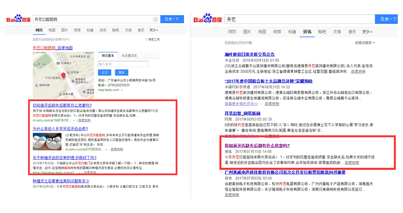Switch to 文库 tab in the right window
This screenshot has height=213, width=403.
pos(337,32)
